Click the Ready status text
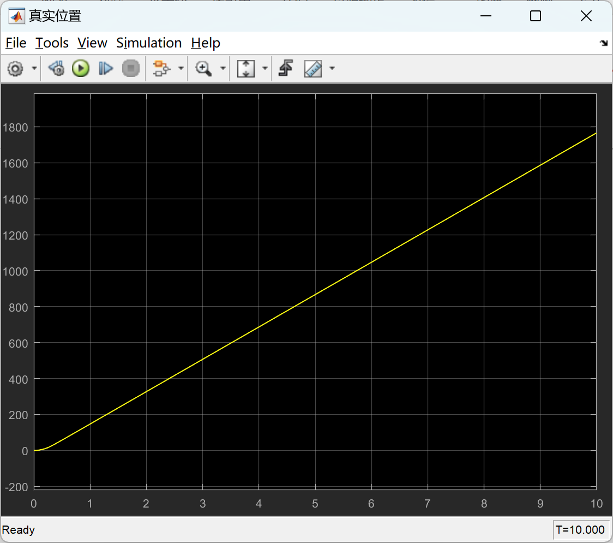This screenshot has width=613, height=543. 19,530
